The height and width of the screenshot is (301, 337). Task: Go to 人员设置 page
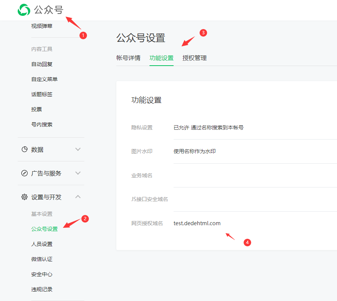pyautogui.click(x=42, y=244)
